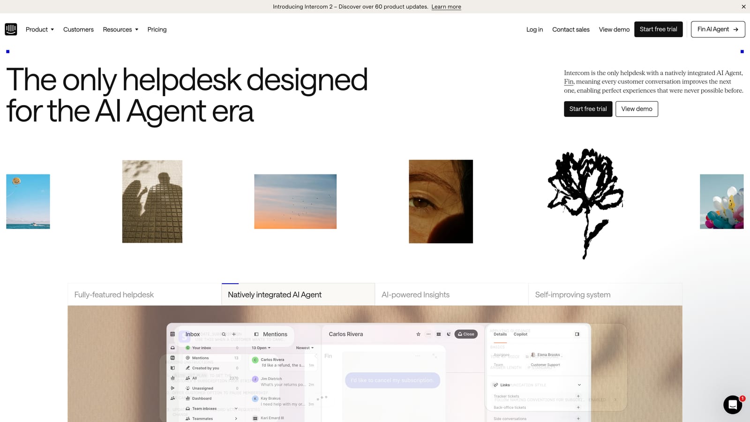750x422 pixels.
Task: Open Carlos Rivera's refund conversation in list
Action: click(x=283, y=362)
